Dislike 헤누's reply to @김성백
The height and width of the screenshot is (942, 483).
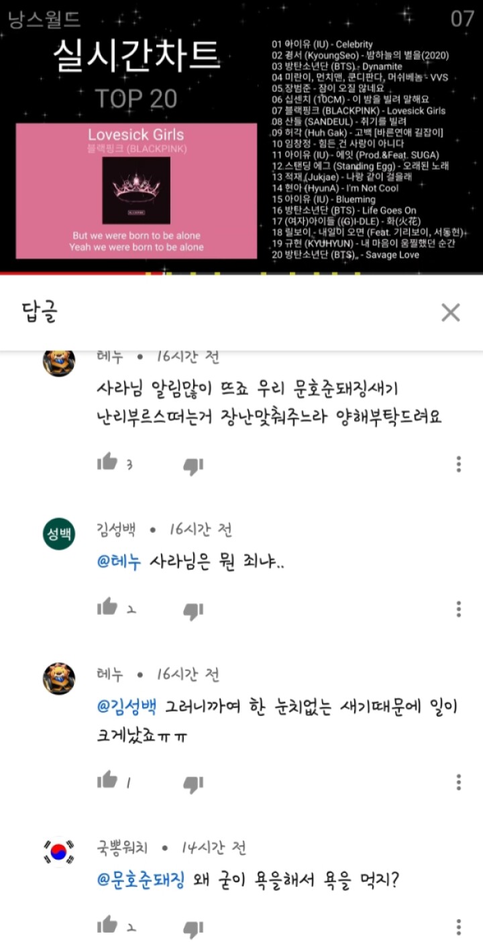click(x=193, y=784)
